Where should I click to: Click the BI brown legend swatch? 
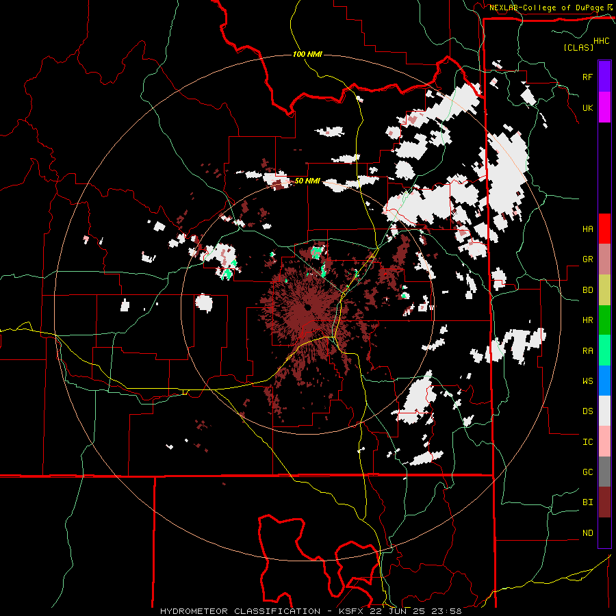604,502
